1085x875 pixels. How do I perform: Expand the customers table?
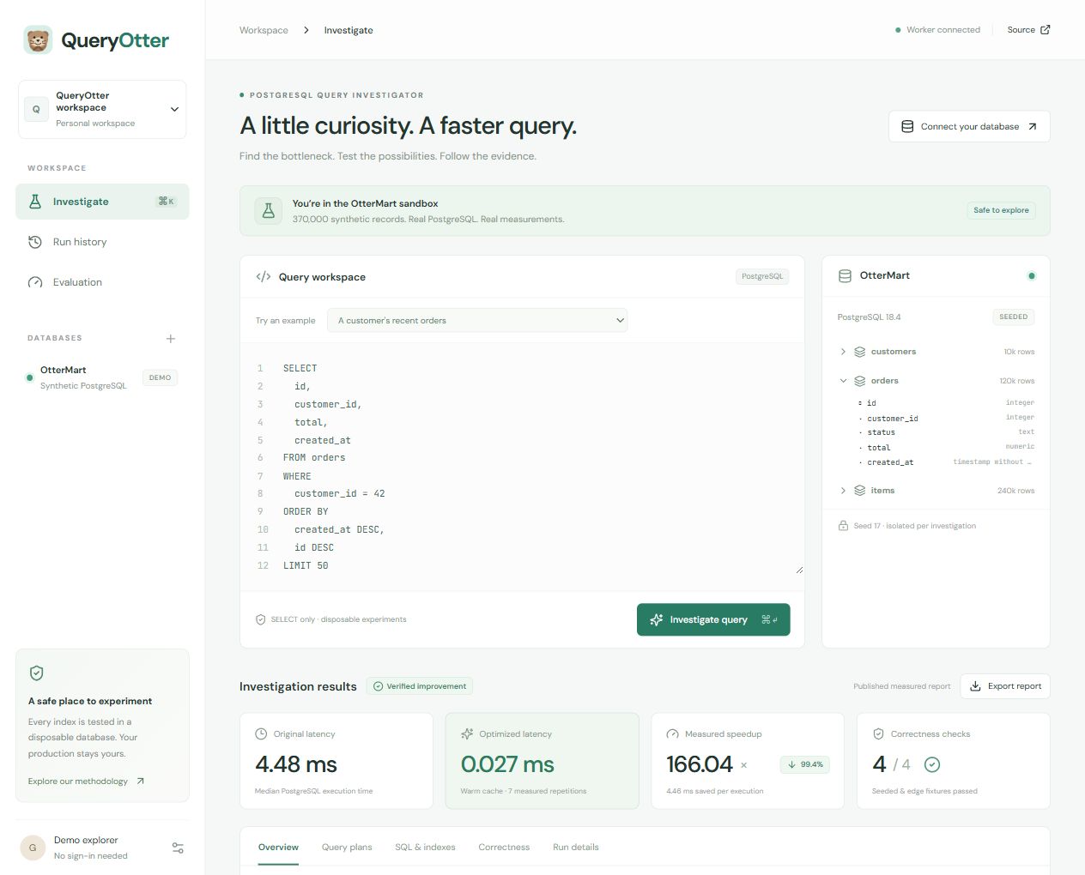click(x=936, y=352)
